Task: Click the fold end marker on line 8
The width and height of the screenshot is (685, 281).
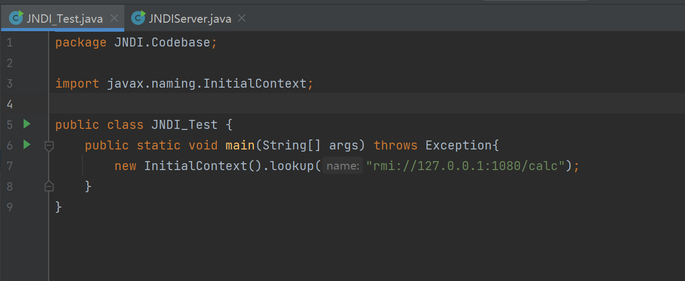Action: pyautogui.click(x=49, y=186)
